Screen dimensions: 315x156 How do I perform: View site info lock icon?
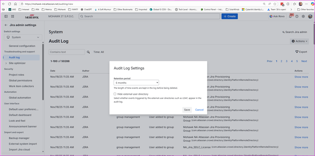click(22, 4)
